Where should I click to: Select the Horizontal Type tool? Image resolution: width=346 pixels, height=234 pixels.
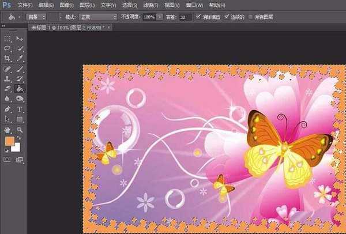20,109
